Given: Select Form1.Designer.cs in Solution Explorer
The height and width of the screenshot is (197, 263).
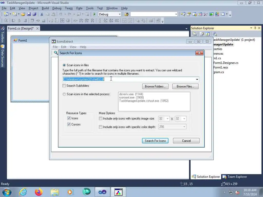Looking at the screenshot, I should (x=226, y=63).
